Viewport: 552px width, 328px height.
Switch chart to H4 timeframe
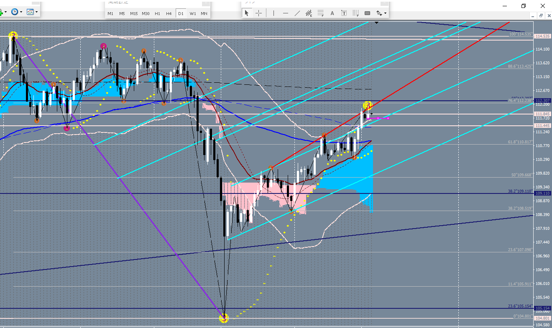(169, 13)
